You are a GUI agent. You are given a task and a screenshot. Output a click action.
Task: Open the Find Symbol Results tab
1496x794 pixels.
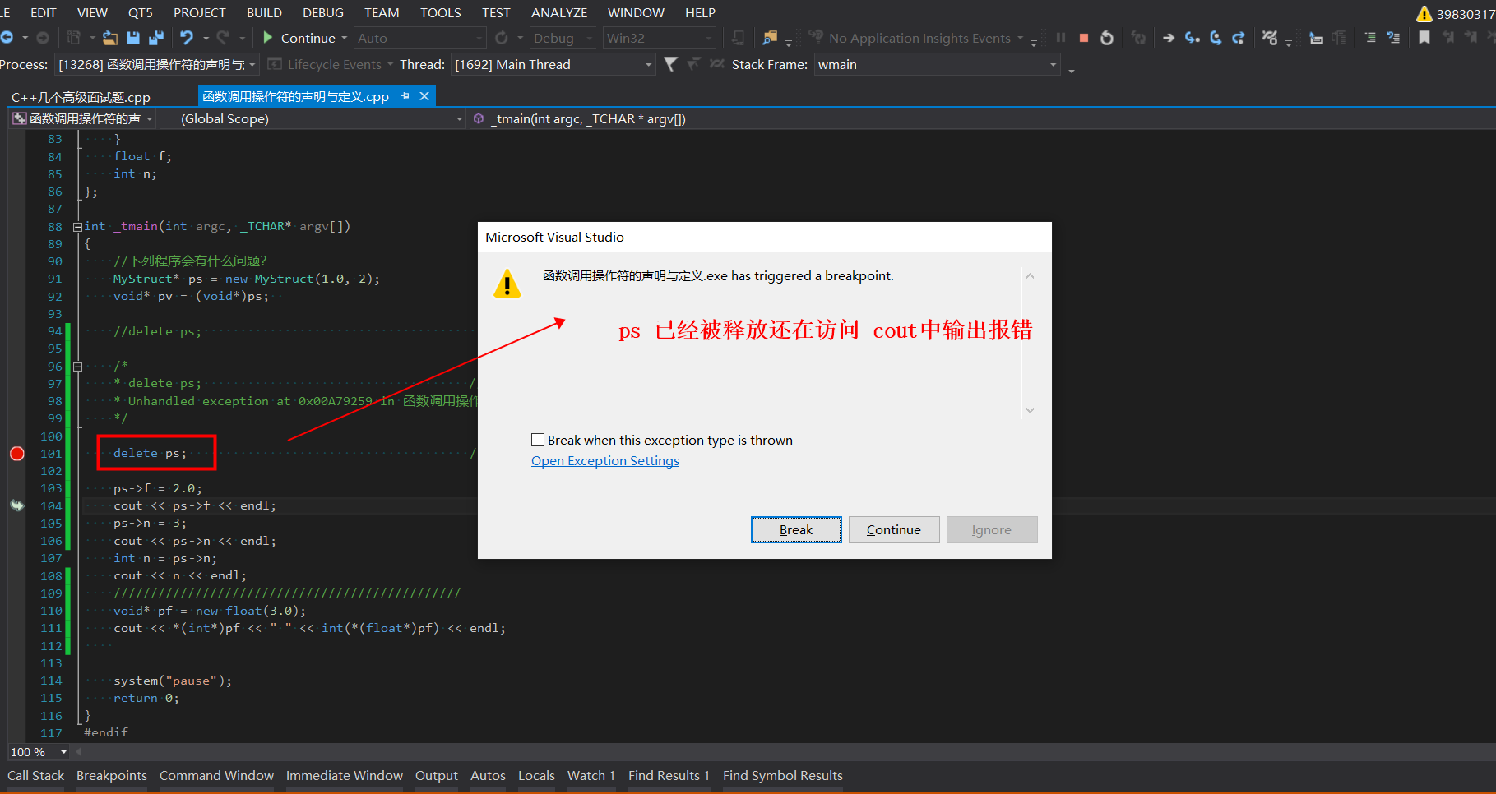pos(783,775)
